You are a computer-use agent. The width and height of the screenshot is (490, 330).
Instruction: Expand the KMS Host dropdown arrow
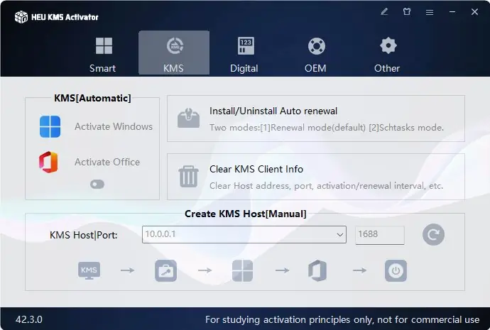pos(340,234)
